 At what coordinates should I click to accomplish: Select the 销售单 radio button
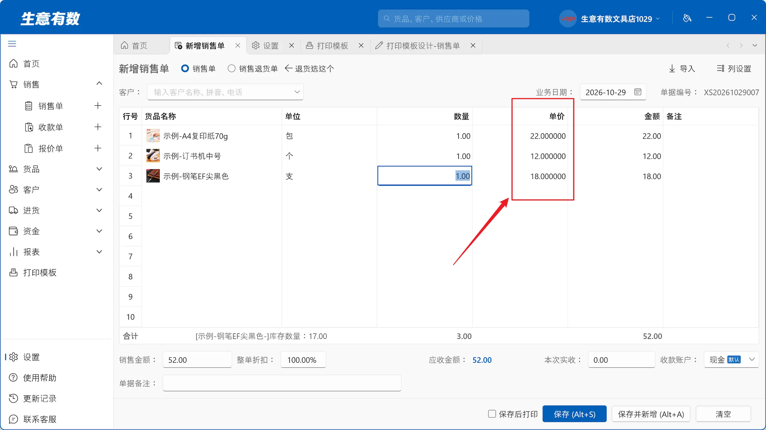185,68
